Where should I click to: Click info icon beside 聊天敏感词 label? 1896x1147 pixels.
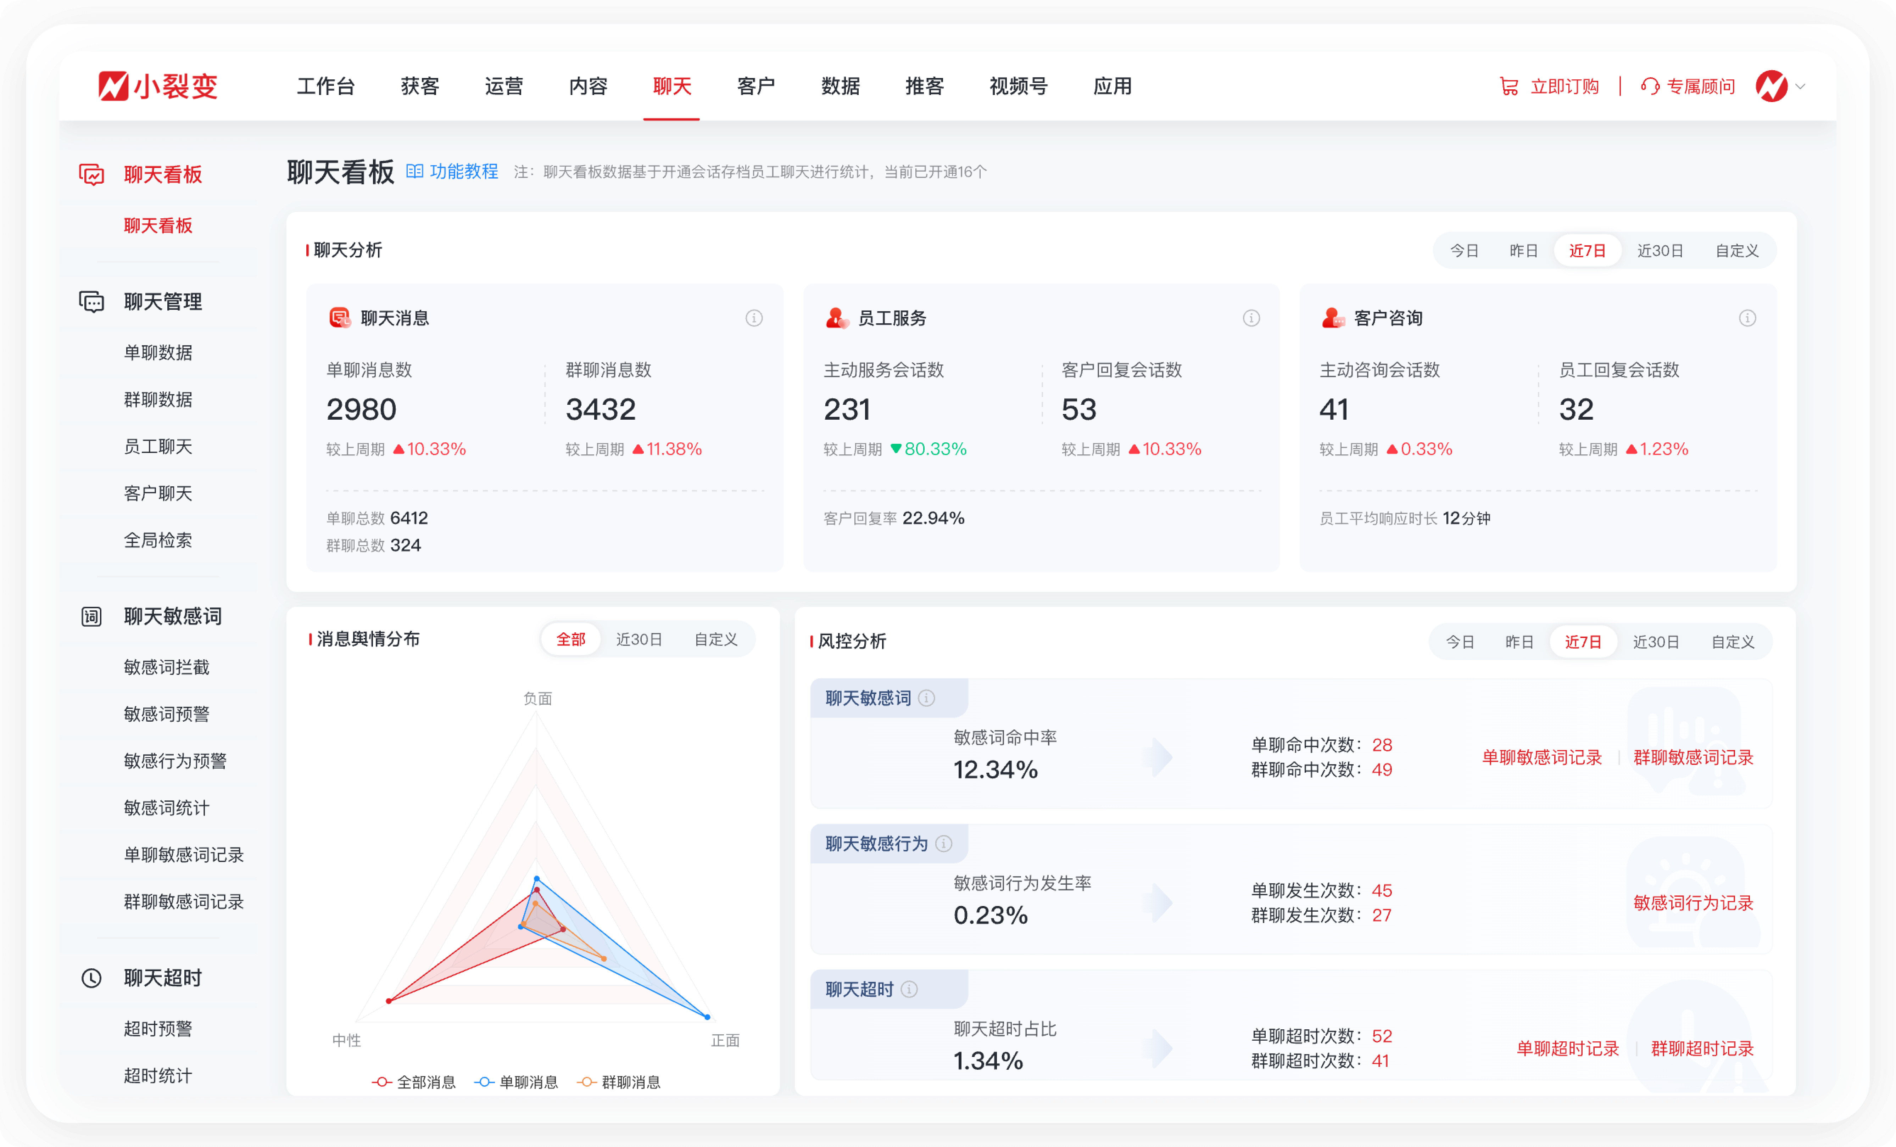click(x=926, y=698)
